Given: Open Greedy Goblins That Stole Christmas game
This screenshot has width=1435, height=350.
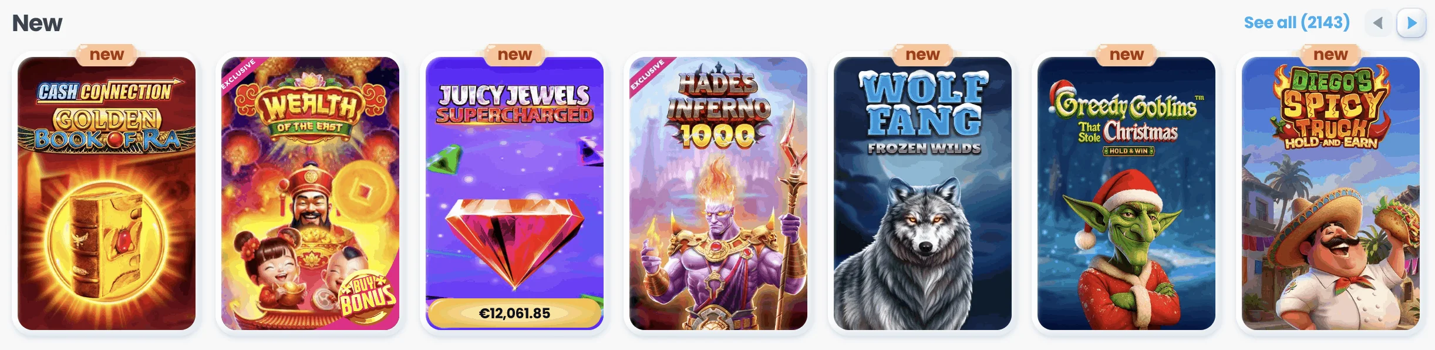Looking at the screenshot, I should (x=1126, y=193).
